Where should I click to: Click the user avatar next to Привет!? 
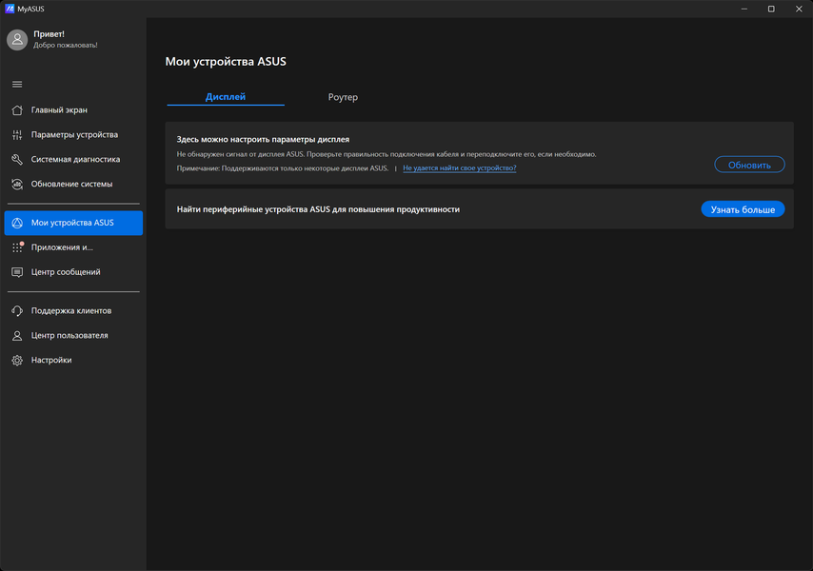point(17,39)
